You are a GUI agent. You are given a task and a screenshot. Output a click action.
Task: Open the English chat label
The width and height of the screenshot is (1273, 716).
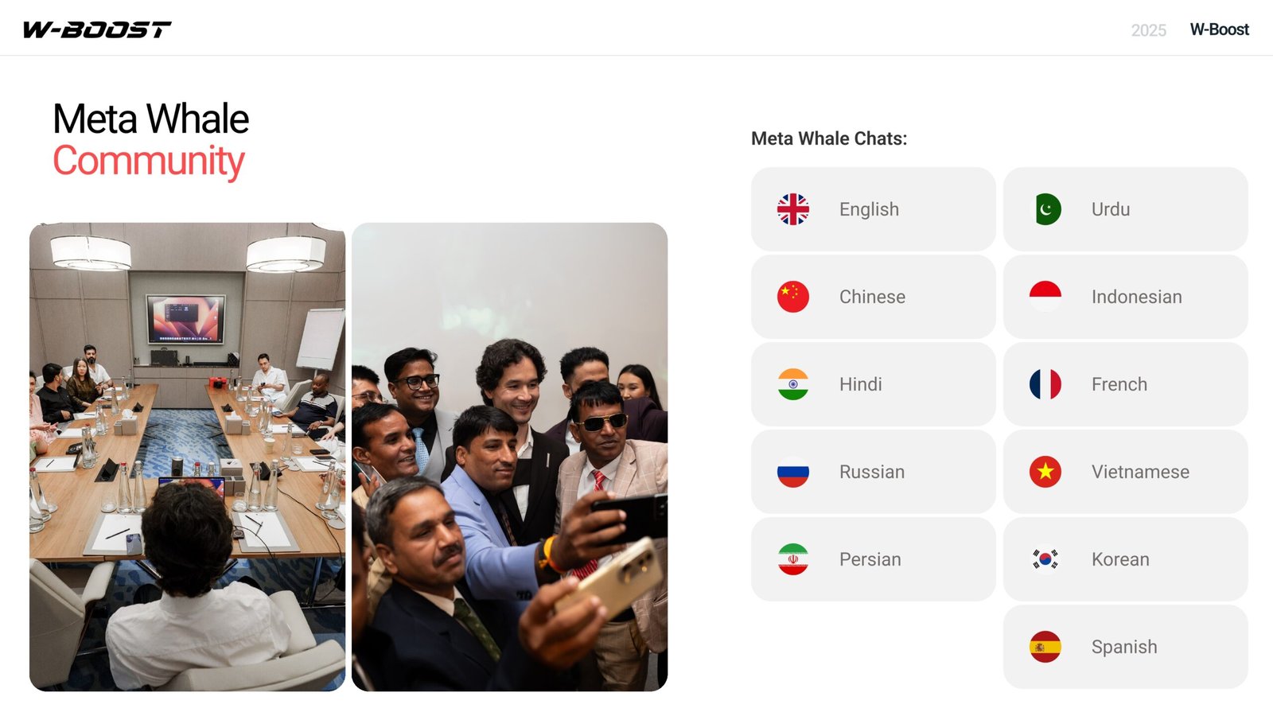coord(869,210)
